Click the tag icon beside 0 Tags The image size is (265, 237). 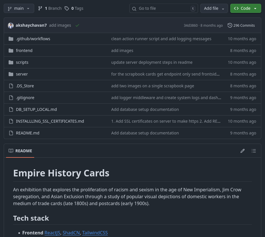pos(67,8)
